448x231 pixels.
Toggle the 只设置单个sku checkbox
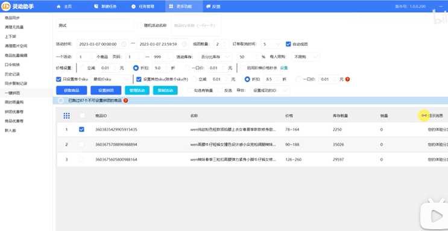pos(58,79)
